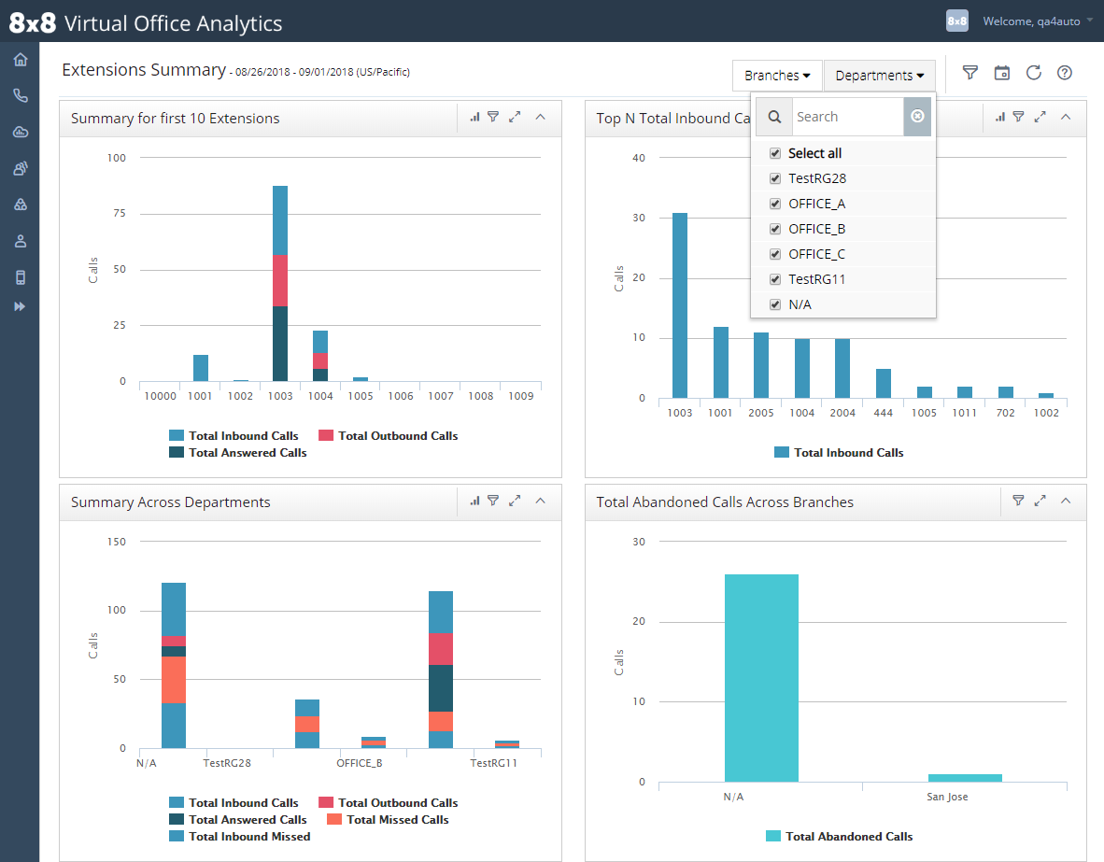This screenshot has height=862, width=1104.
Task: Expand Summary Across Departments panel to fullscreen
Action: pyautogui.click(x=515, y=501)
